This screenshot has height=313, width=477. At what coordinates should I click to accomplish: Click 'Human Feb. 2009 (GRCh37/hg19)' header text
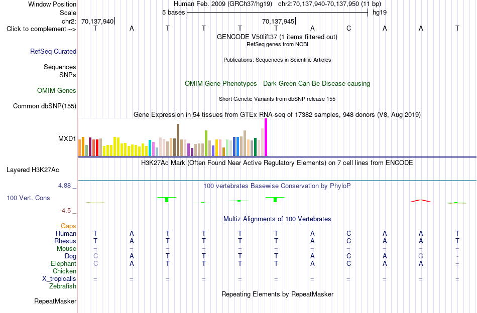pyautogui.click(x=223, y=4)
